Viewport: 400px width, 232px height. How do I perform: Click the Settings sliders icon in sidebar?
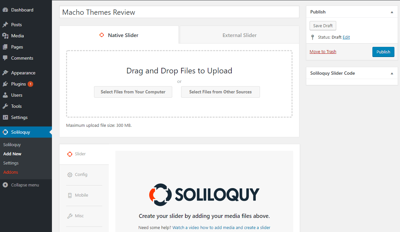pyautogui.click(x=5, y=117)
